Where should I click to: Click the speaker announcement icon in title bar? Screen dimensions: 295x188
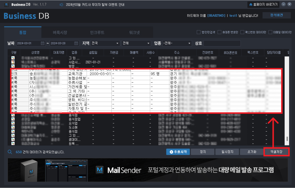point(61,4)
